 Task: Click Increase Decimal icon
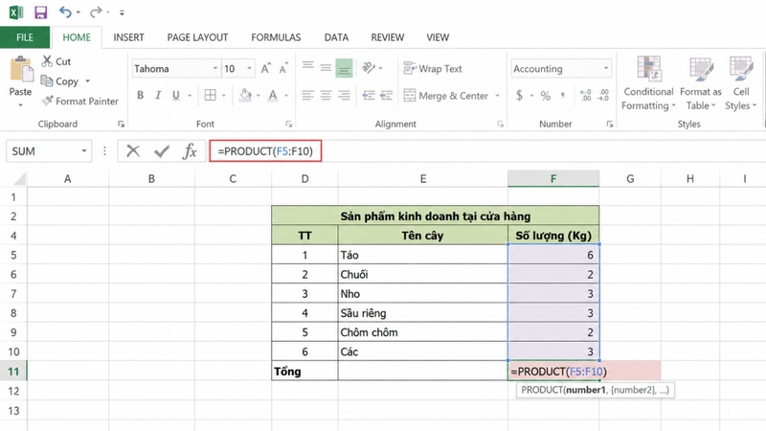(585, 95)
